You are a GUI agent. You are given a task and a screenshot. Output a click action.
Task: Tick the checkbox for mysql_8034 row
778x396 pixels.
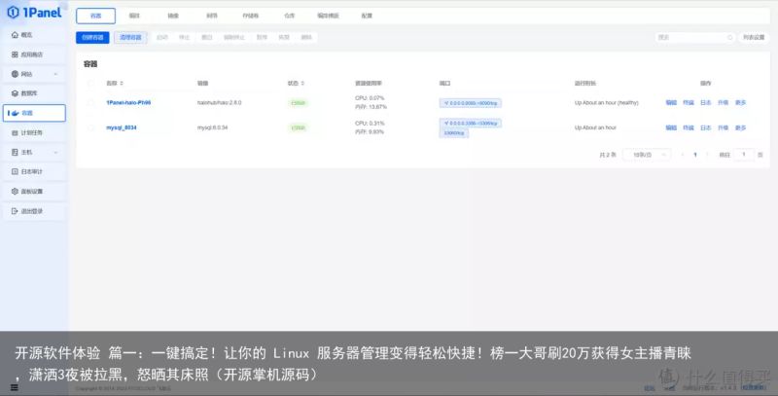[90, 127]
